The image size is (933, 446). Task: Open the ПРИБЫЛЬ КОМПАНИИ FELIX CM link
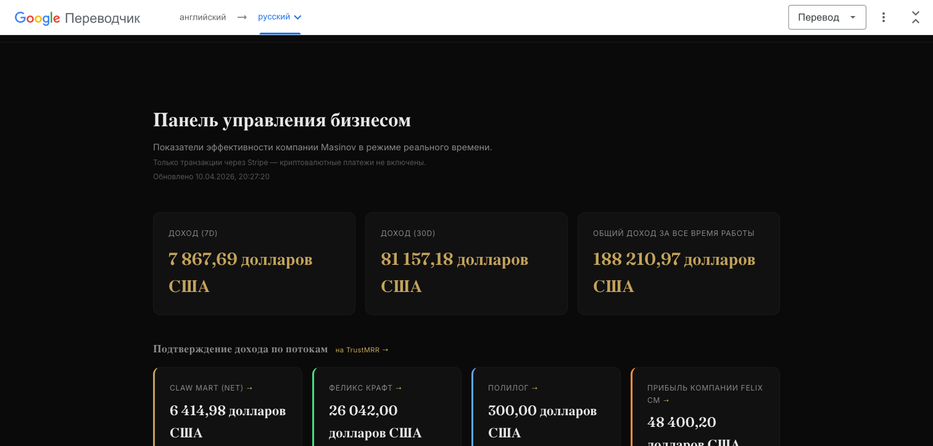[x=705, y=394]
